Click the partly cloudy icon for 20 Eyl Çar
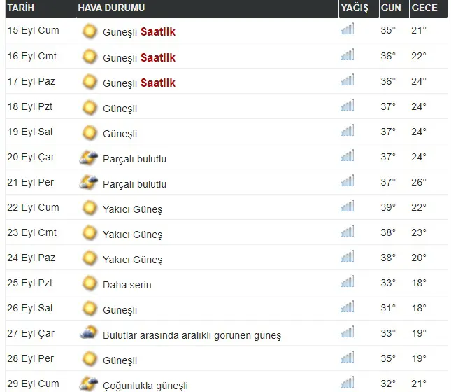Screen dimensions: 451x392 click(x=89, y=157)
